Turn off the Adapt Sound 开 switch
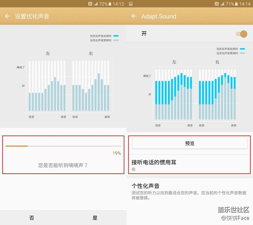Viewport: 253px width, 225px height. pos(242,34)
